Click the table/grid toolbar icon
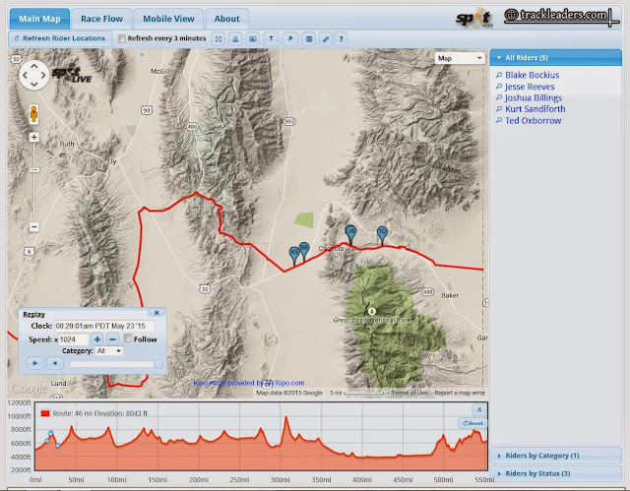The image size is (630, 491). click(x=309, y=39)
